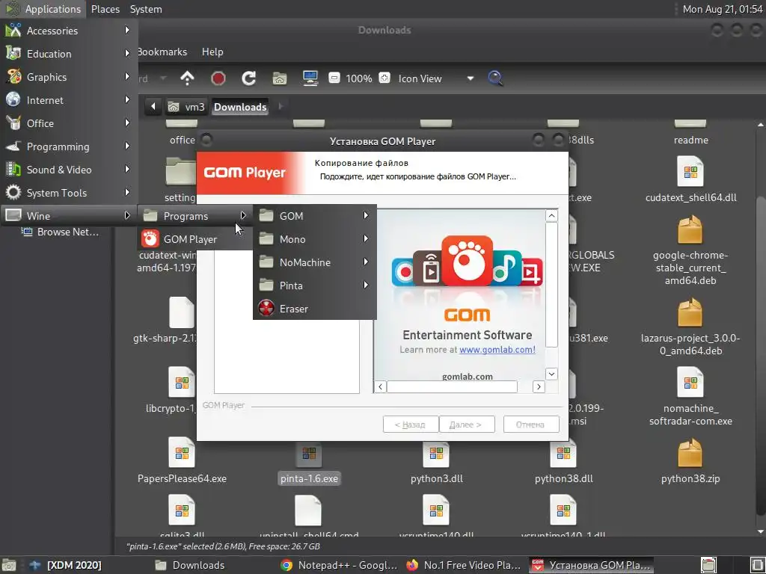766x574 pixels.
Task: Click the Далее button in installer
Action: (467, 425)
